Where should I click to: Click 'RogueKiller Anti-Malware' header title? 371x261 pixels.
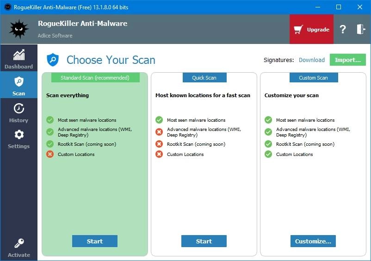pos(83,24)
